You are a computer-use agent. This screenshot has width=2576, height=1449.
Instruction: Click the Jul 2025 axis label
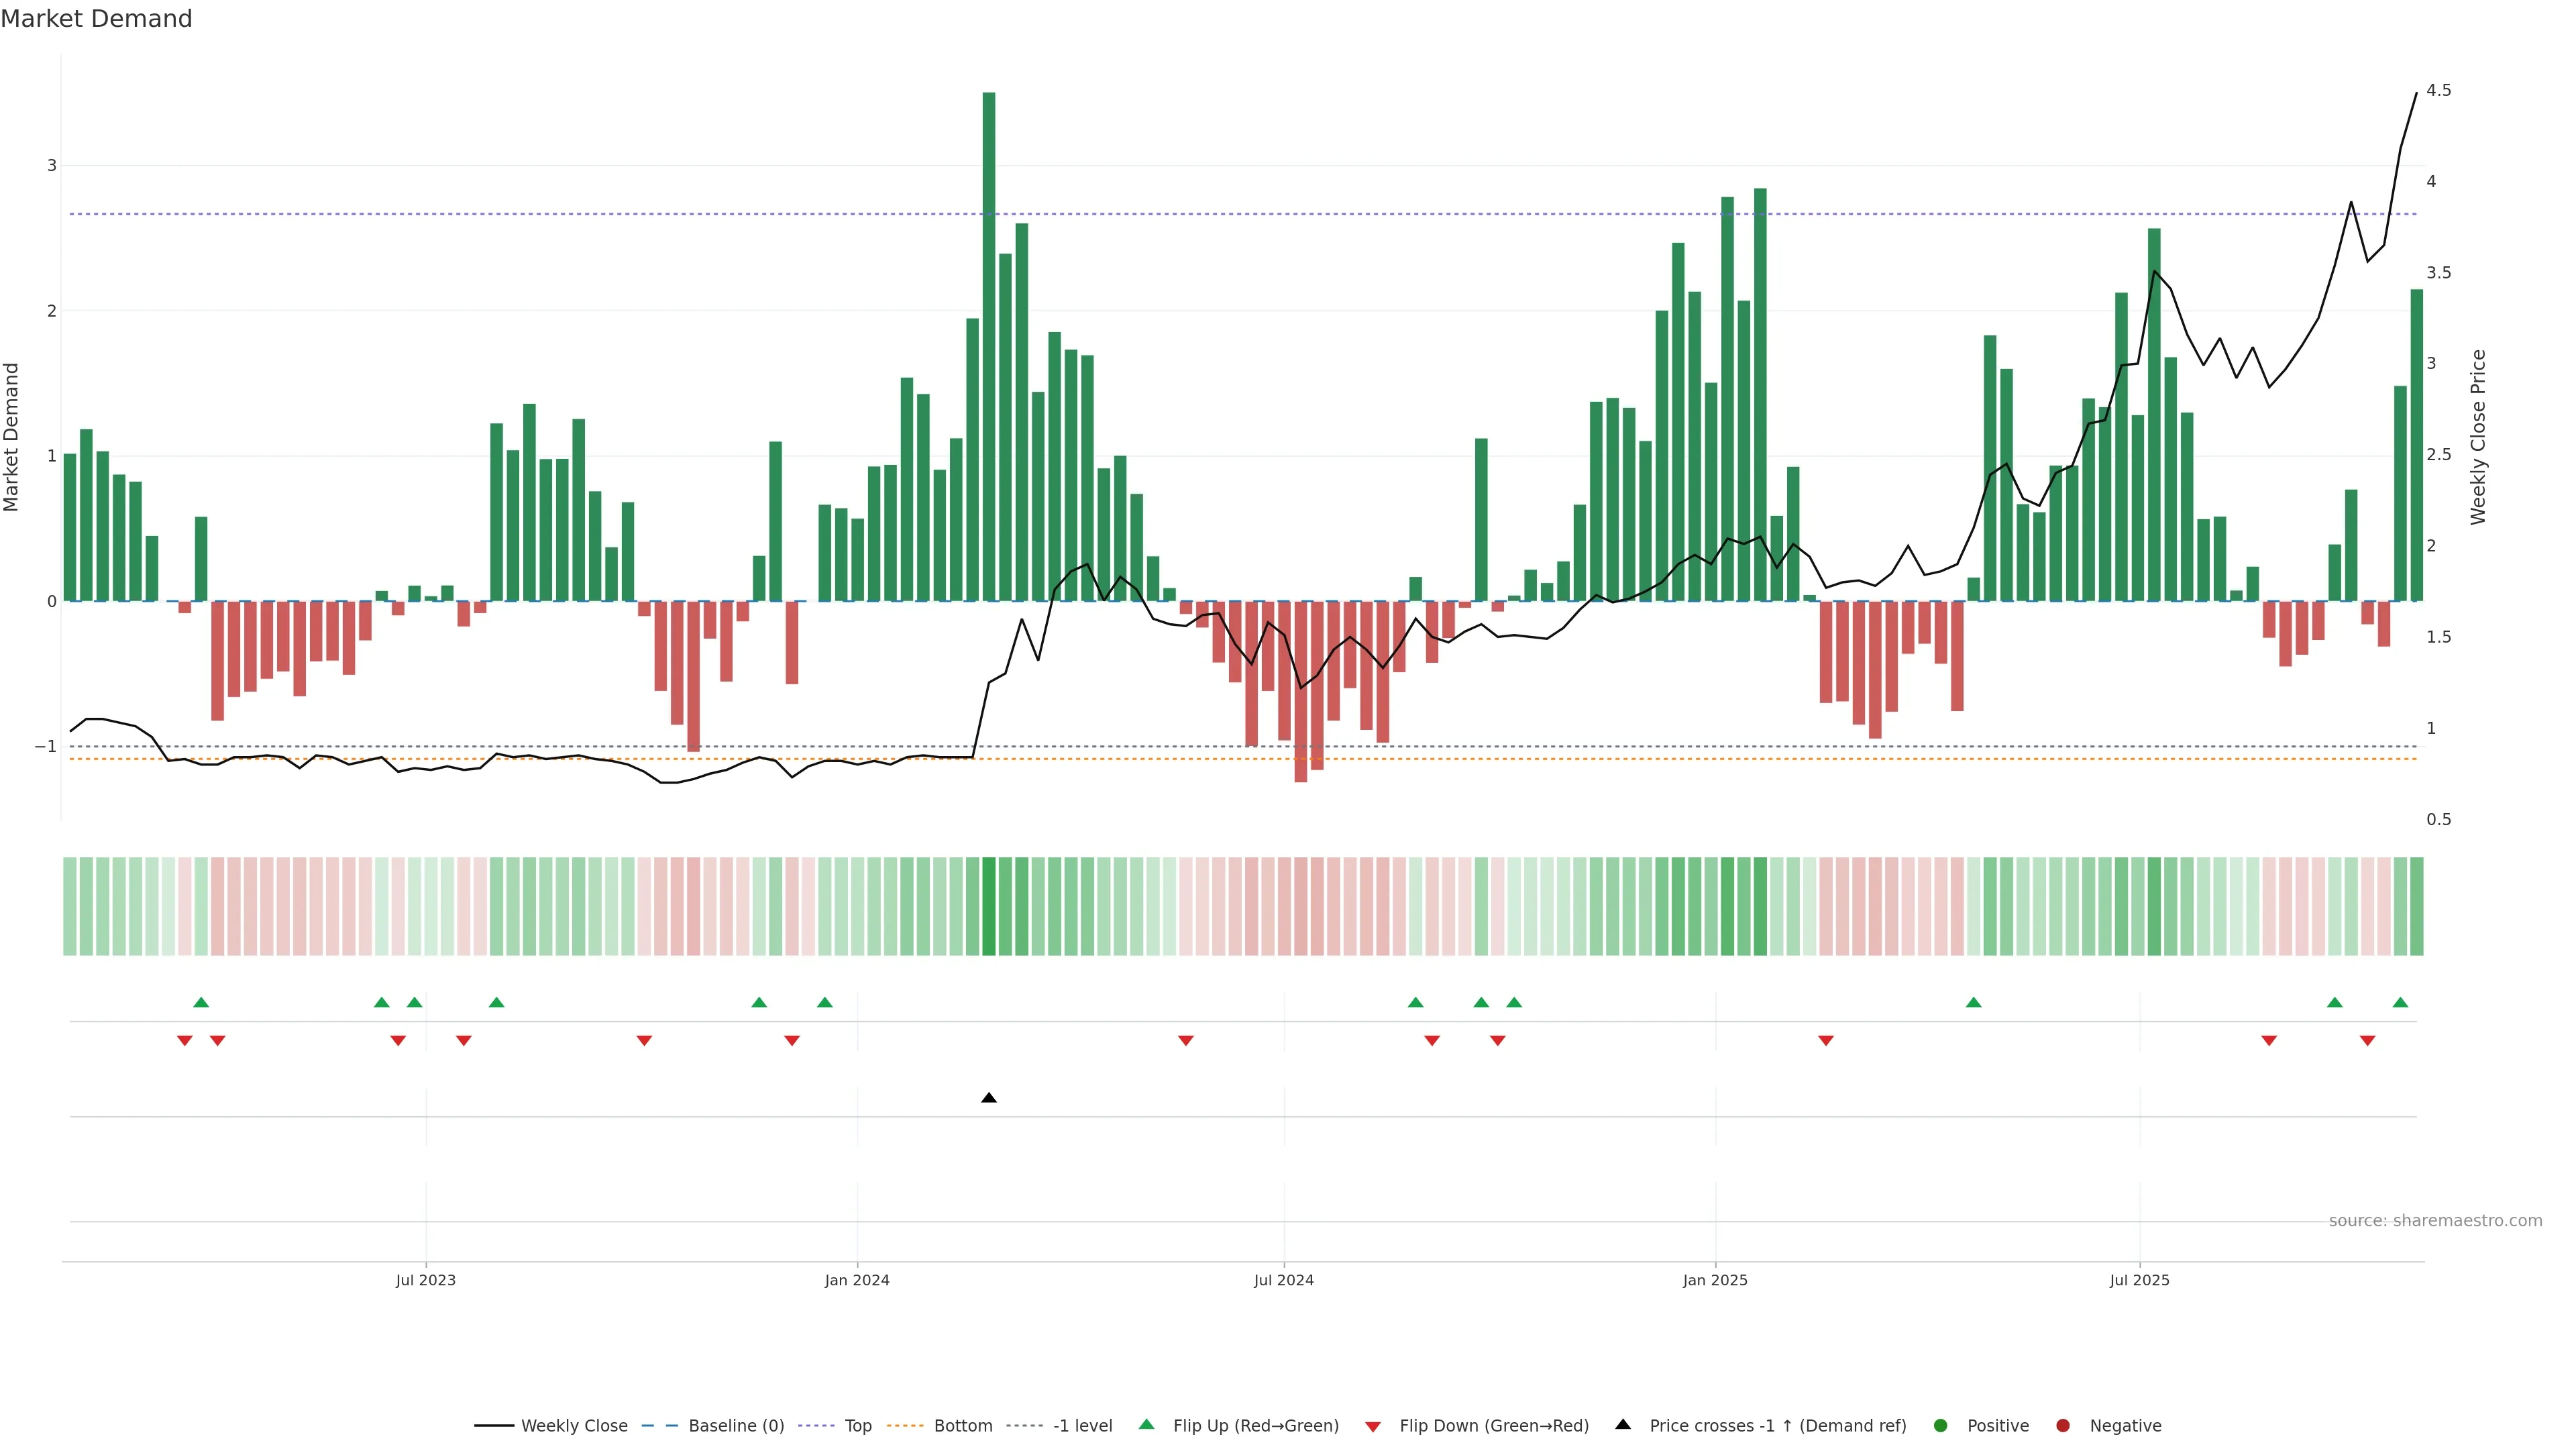pyautogui.click(x=2139, y=1280)
